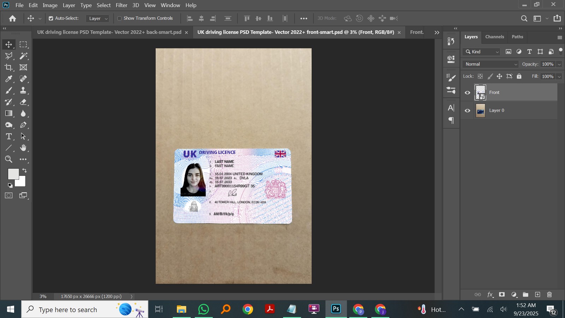The image size is (565, 318).
Task: Enable Show Transform Controls checkbox
Action: click(119, 18)
